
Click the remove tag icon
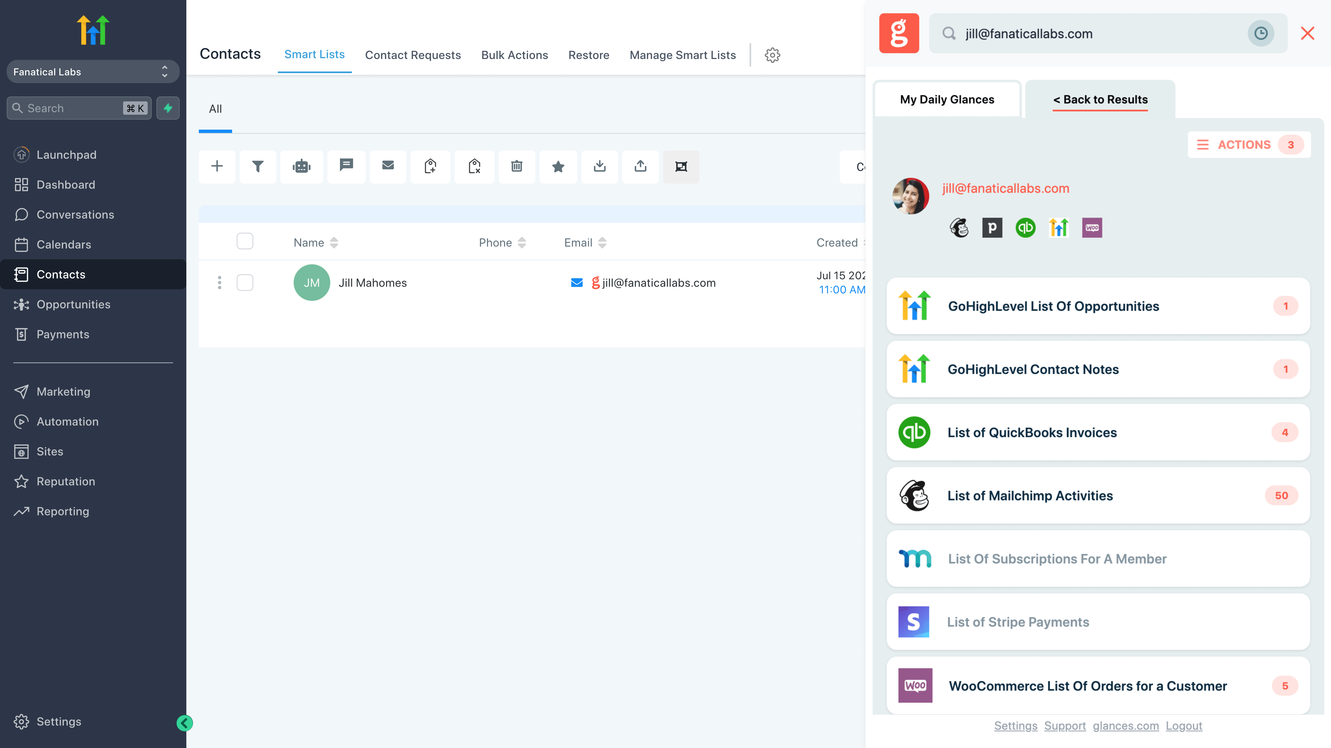coord(474,166)
